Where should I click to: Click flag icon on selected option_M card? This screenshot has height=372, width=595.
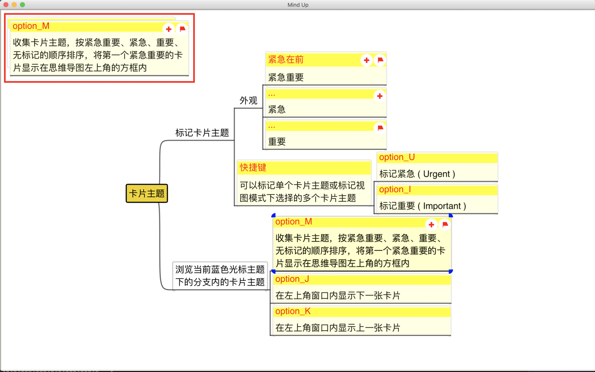[x=445, y=225]
